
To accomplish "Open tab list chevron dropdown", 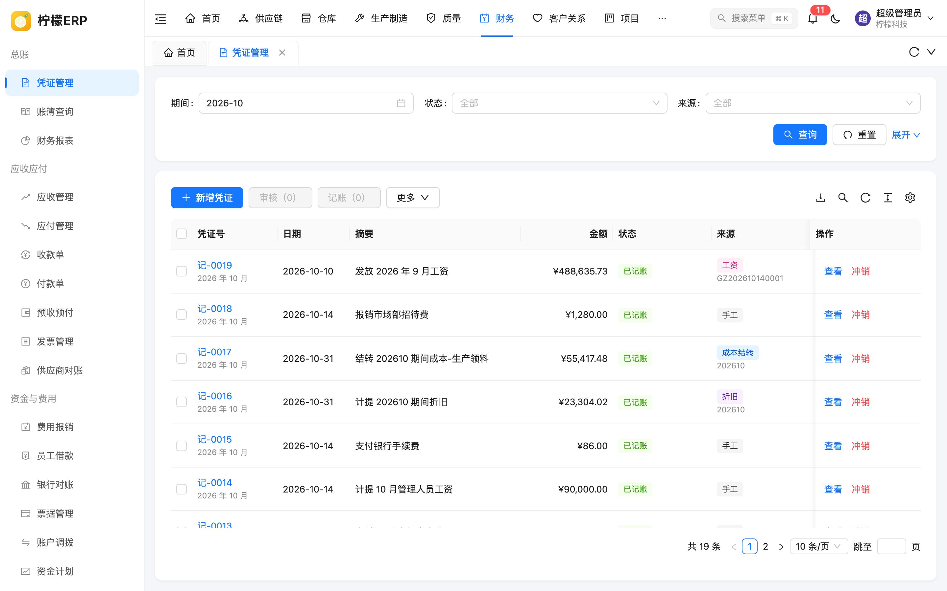I will (x=931, y=52).
